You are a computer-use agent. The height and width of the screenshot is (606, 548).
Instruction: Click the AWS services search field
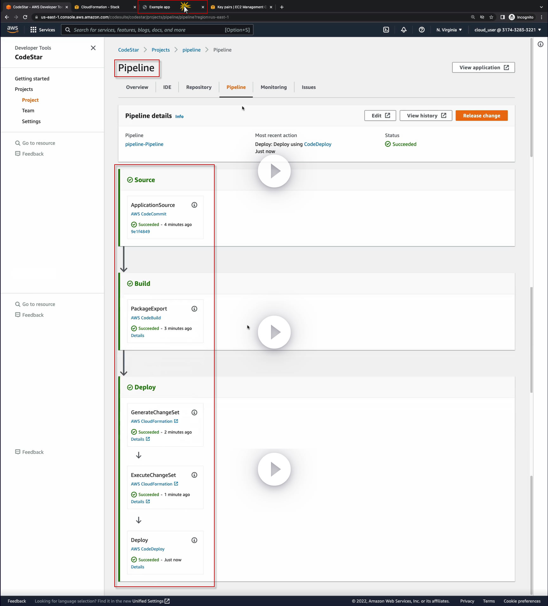pos(157,30)
